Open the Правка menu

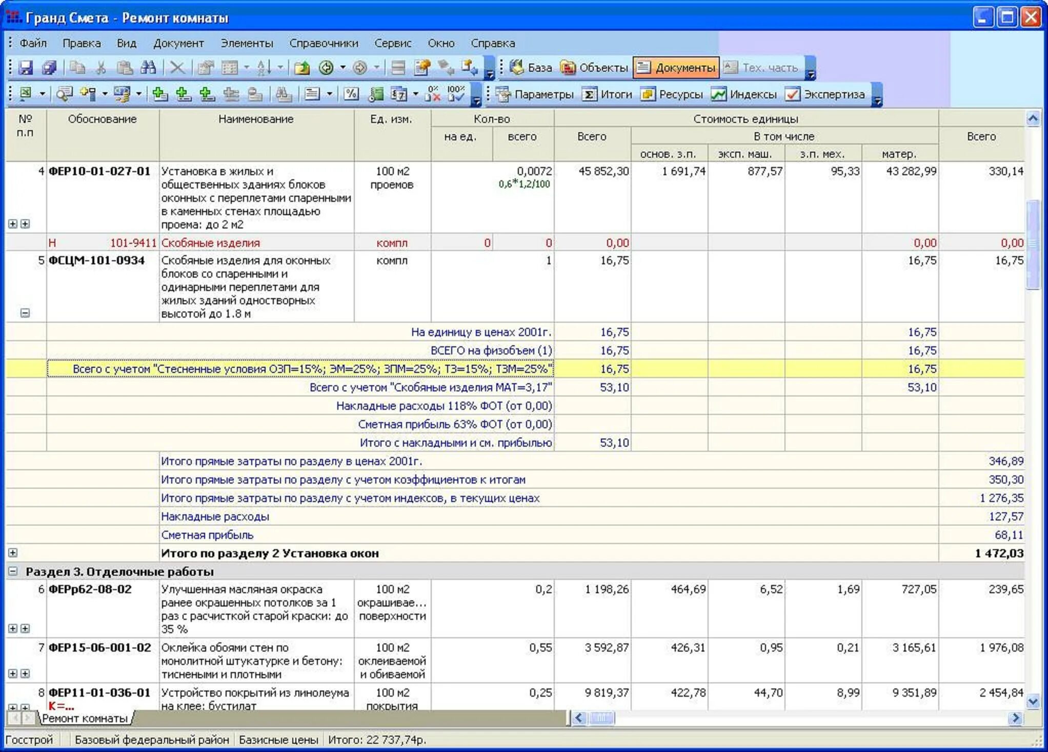point(82,43)
